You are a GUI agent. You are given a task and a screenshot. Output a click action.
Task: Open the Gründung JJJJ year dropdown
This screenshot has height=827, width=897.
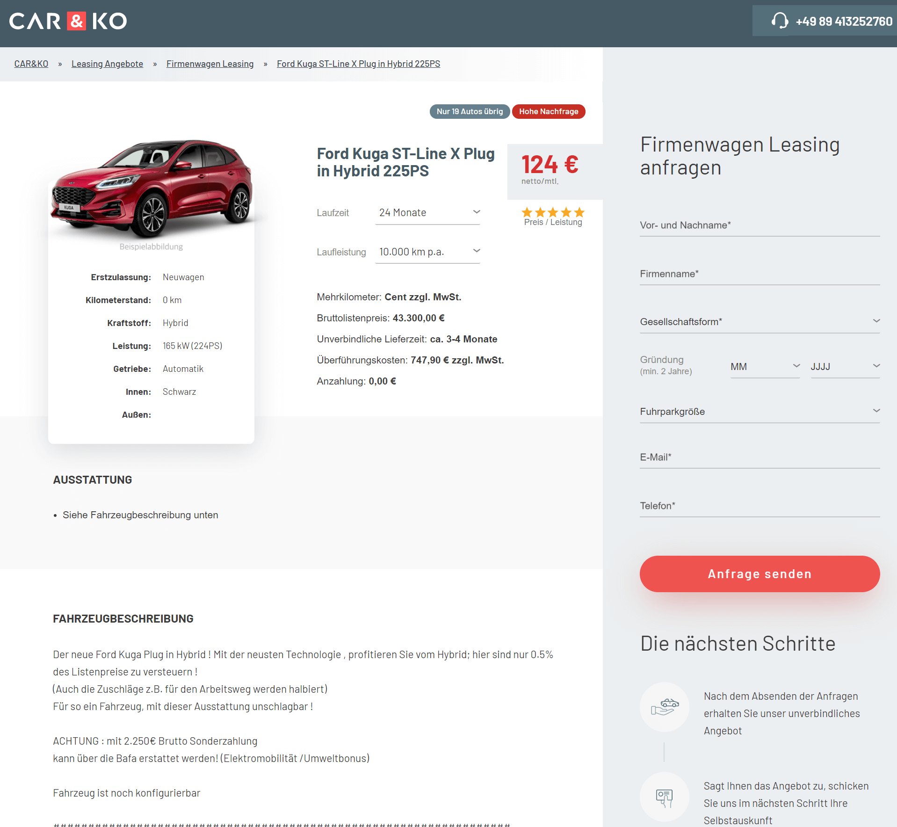[x=845, y=367]
